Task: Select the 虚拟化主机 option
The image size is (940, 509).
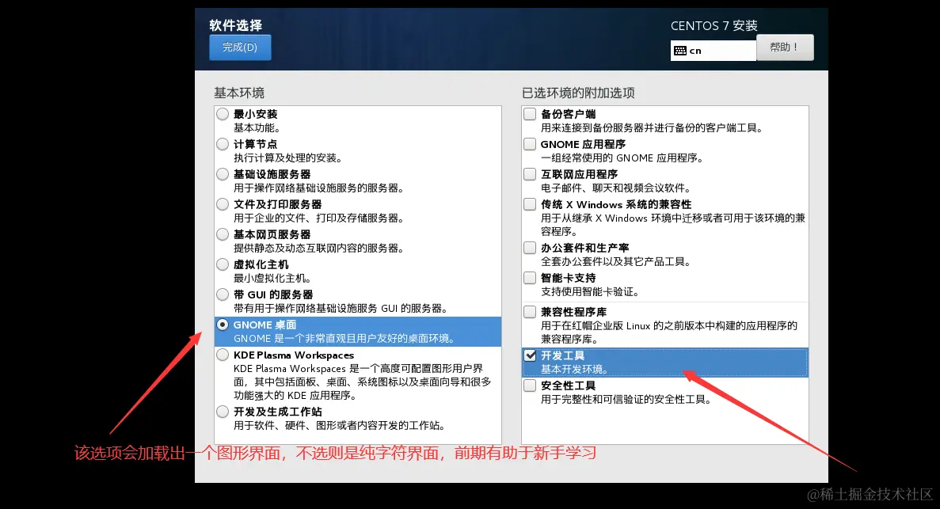Action: coord(223,264)
